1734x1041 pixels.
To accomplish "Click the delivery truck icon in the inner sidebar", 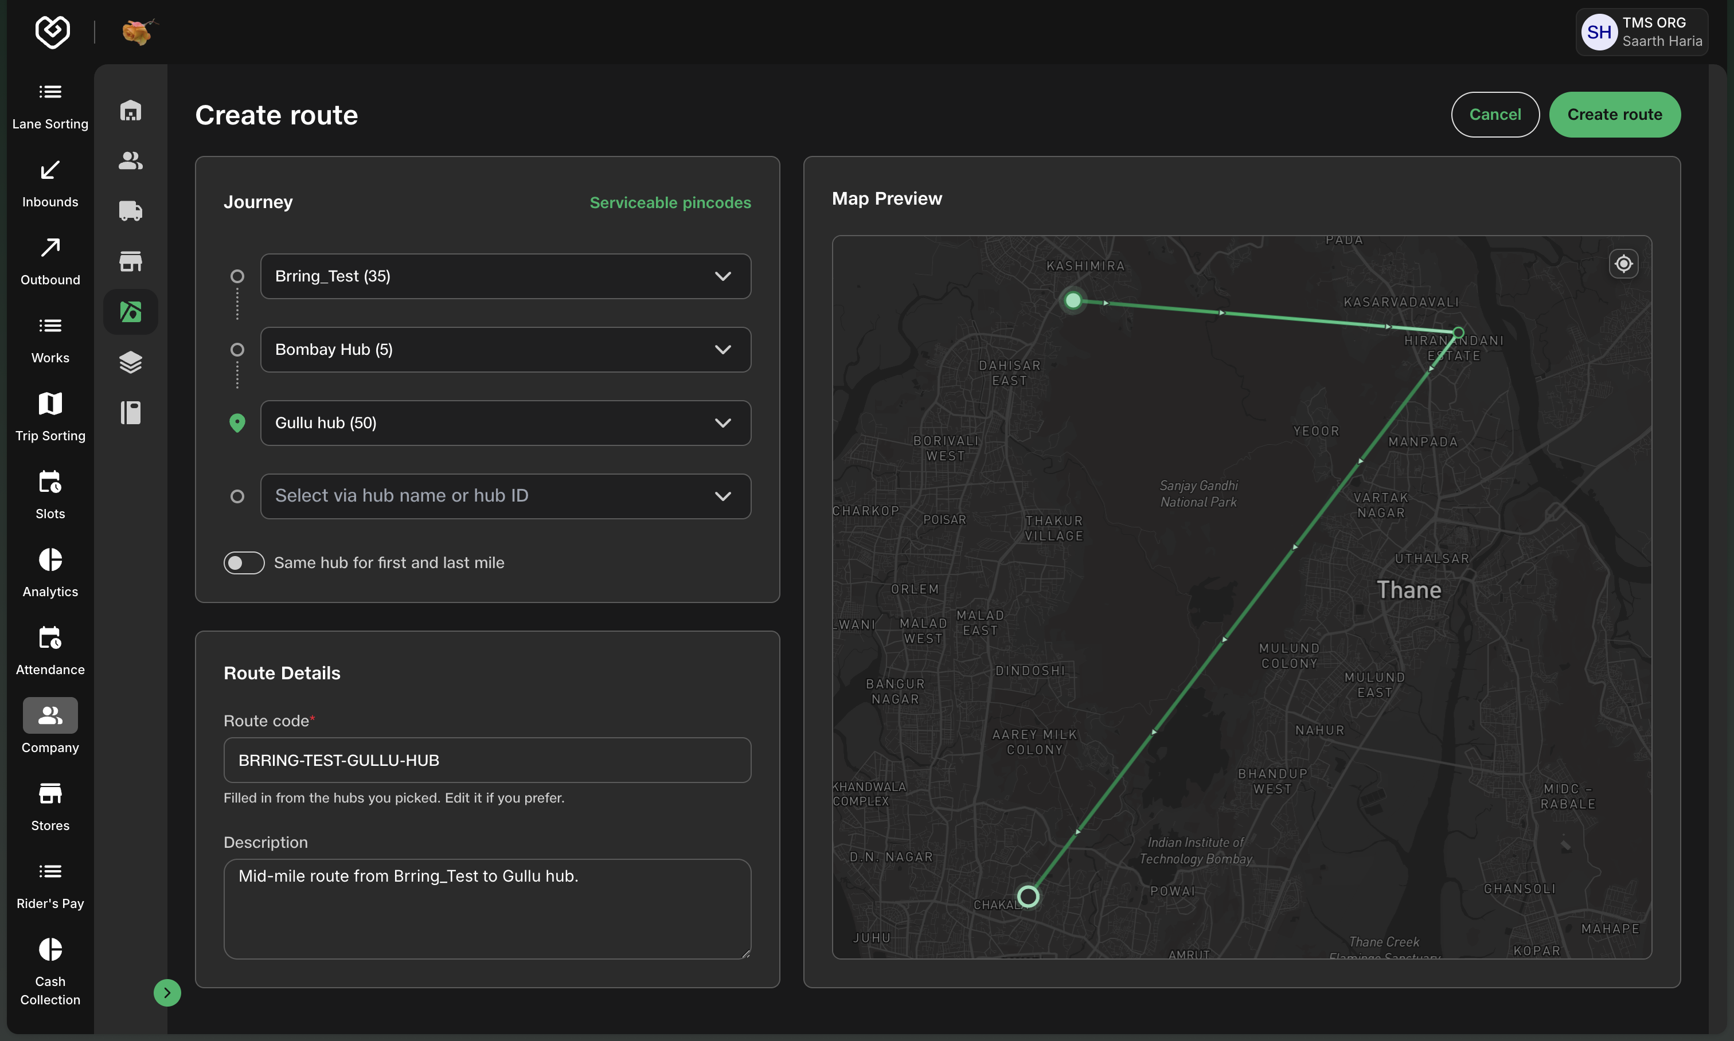I will 131,211.
